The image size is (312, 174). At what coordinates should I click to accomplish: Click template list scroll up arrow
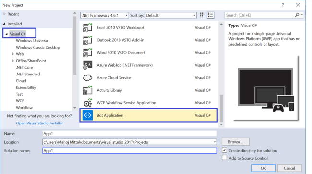pos(221,24)
